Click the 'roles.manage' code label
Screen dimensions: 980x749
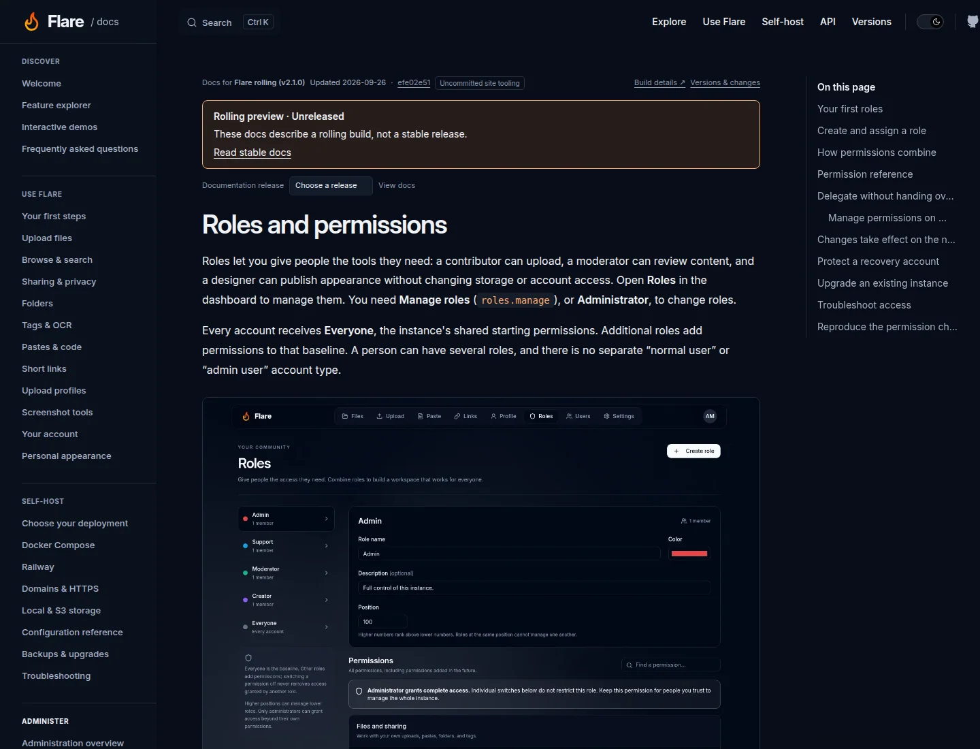[515, 300]
